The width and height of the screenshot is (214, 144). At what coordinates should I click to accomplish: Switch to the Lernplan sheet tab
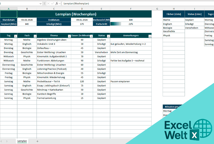point(22,141)
